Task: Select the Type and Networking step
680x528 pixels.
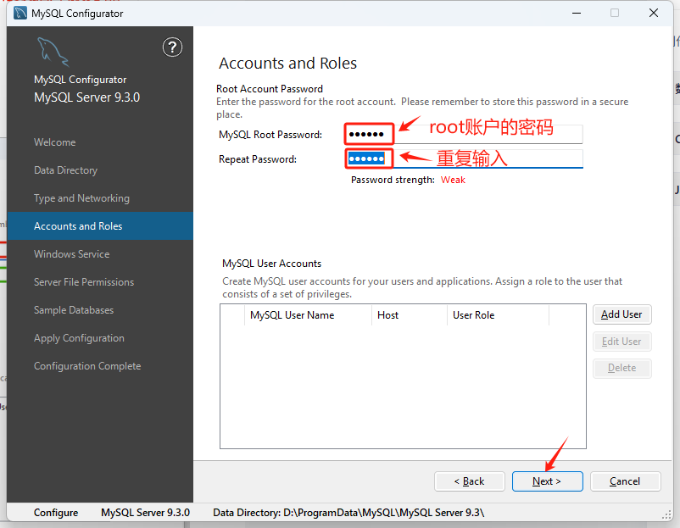Action: [x=81, y=198]
